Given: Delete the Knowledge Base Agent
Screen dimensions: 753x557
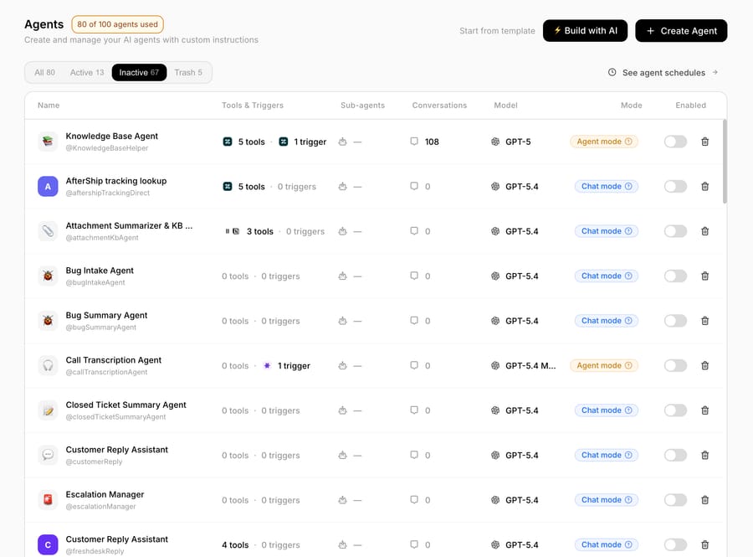Looking at the screenshot, I should 704,142.
